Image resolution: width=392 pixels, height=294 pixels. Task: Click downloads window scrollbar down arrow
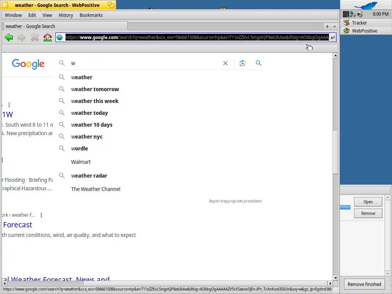(x=387, y=273)
